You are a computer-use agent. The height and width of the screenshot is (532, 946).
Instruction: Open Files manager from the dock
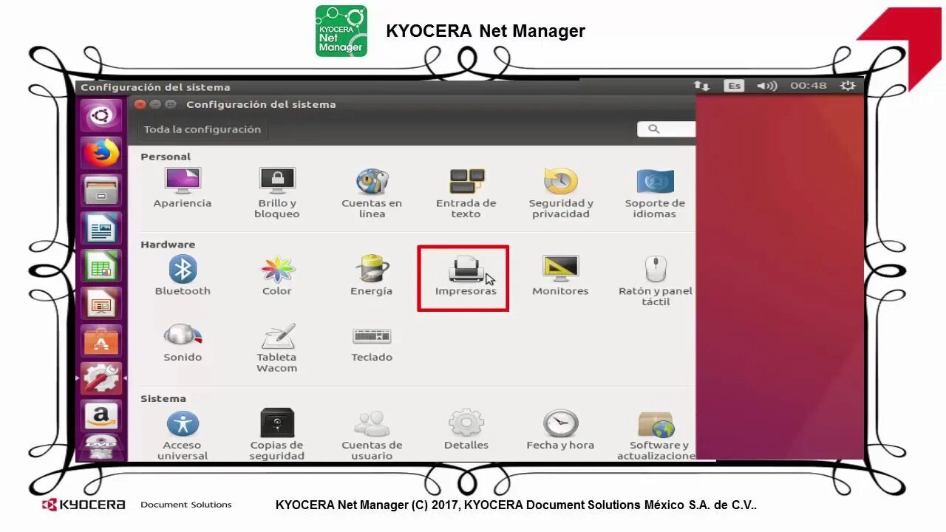click(x=101, y=191)
